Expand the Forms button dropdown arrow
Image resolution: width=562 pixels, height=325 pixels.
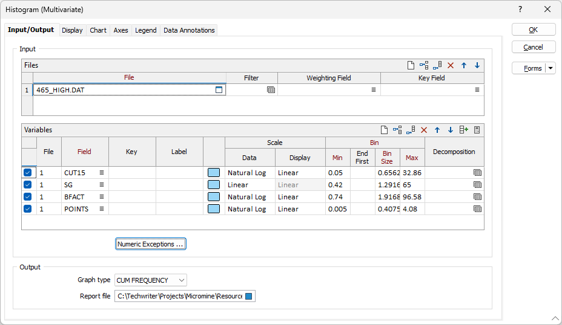tap(550, 68)
